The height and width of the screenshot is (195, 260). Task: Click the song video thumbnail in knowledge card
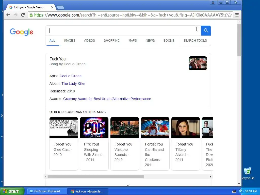coord(198,63)
